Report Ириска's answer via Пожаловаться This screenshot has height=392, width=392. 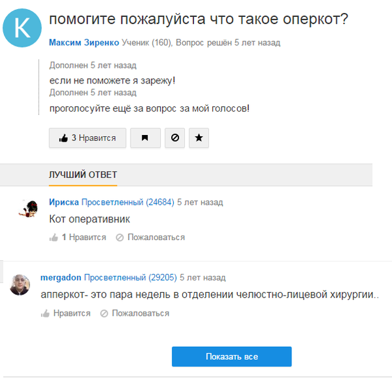click(150, 237)
